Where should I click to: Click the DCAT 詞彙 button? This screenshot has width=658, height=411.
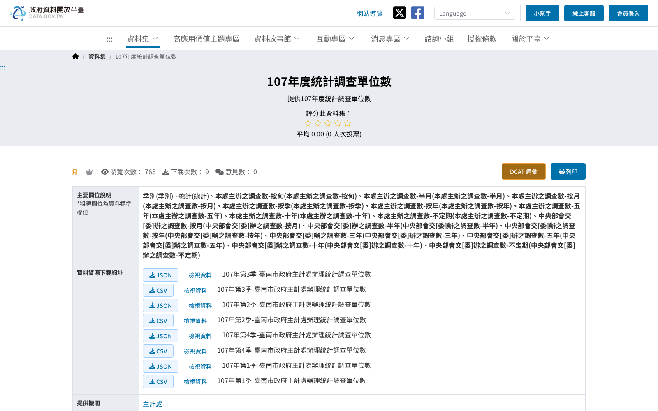(x=524, y=171)
